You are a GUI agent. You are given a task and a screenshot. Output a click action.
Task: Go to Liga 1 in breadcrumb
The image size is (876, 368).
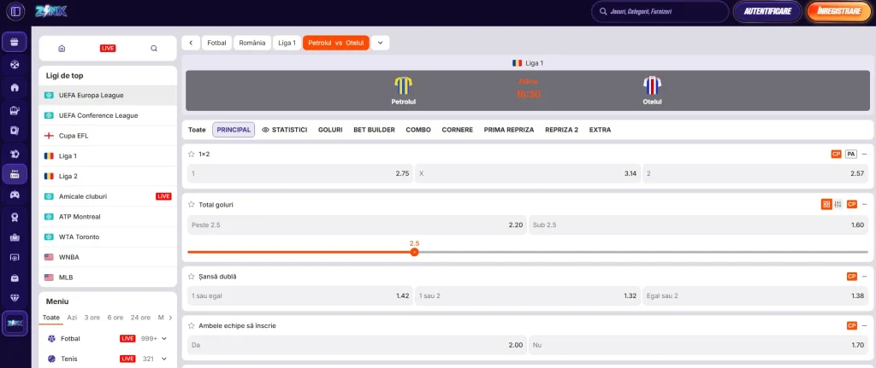(x=287, y=43)
